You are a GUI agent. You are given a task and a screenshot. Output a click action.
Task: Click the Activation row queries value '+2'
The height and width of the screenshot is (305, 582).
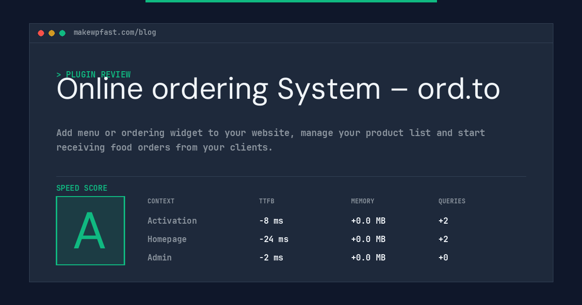point(443,221)
